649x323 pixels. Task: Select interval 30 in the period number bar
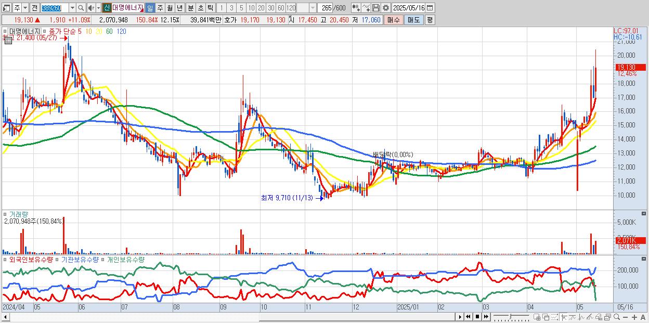tap(271, 8)
